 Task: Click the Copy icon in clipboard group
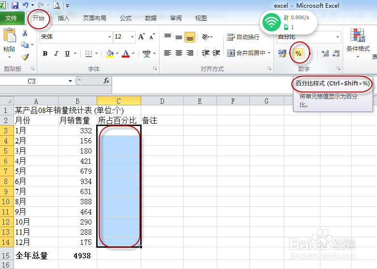(25, 44)
